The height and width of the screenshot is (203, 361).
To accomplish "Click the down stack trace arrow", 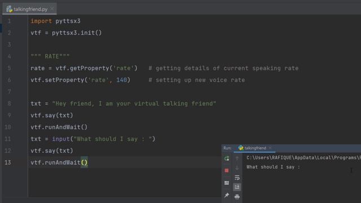I will pos(237,168).
